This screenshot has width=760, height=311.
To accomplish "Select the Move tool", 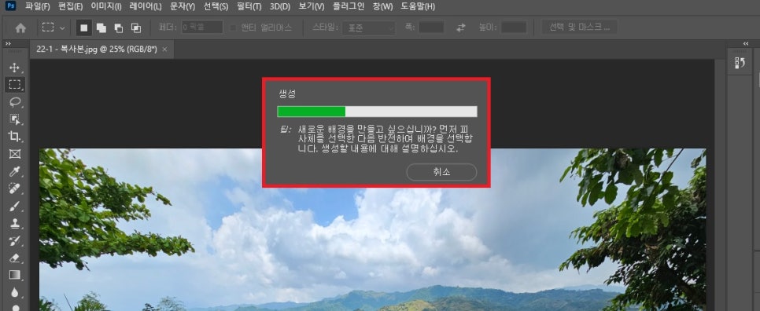I will coord(14,68).
